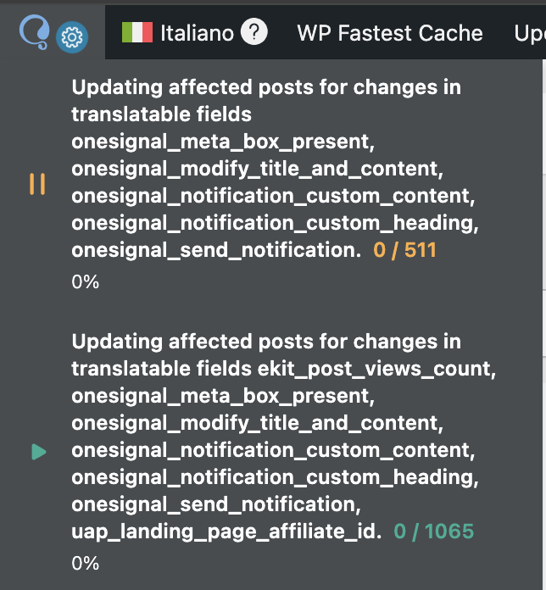Screen dimensions: 546x590
Task: Click the blue Q logo icon
Action: point(35,31)
